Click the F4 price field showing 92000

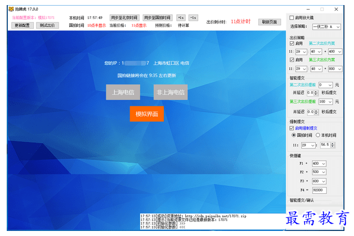pyautogui.click(x=320, y=190)
